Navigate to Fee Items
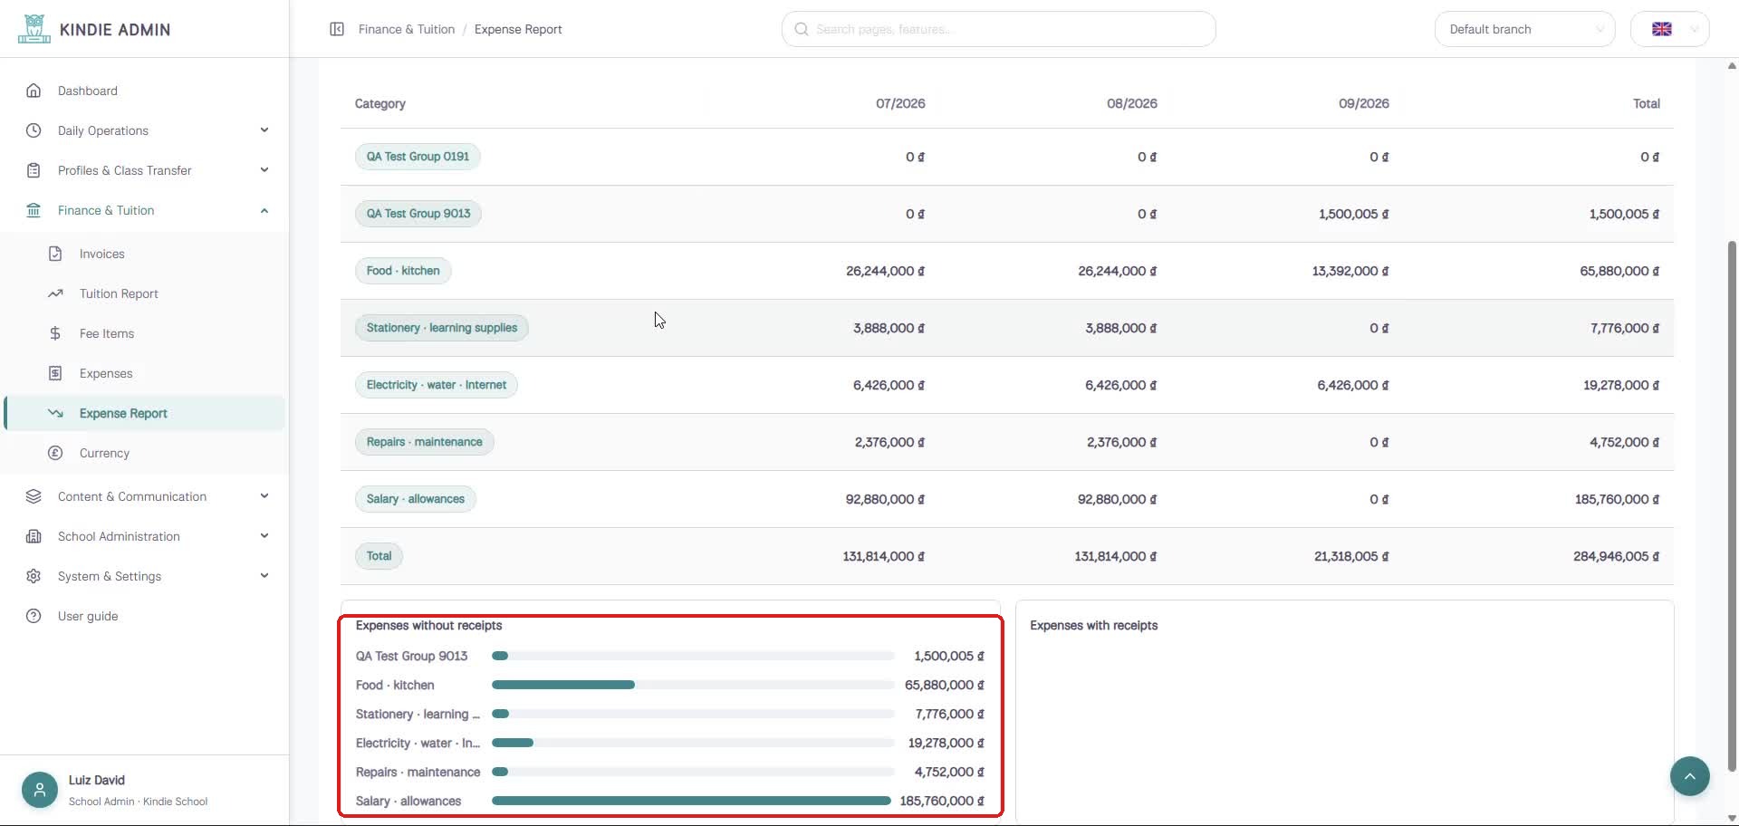Screen dimensions: 1739x826 (x=145, y=333)
